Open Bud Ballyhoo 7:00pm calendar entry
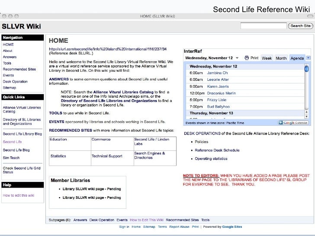Image resolution: width=315 pixels, height=236 pixels. (218, 107)
